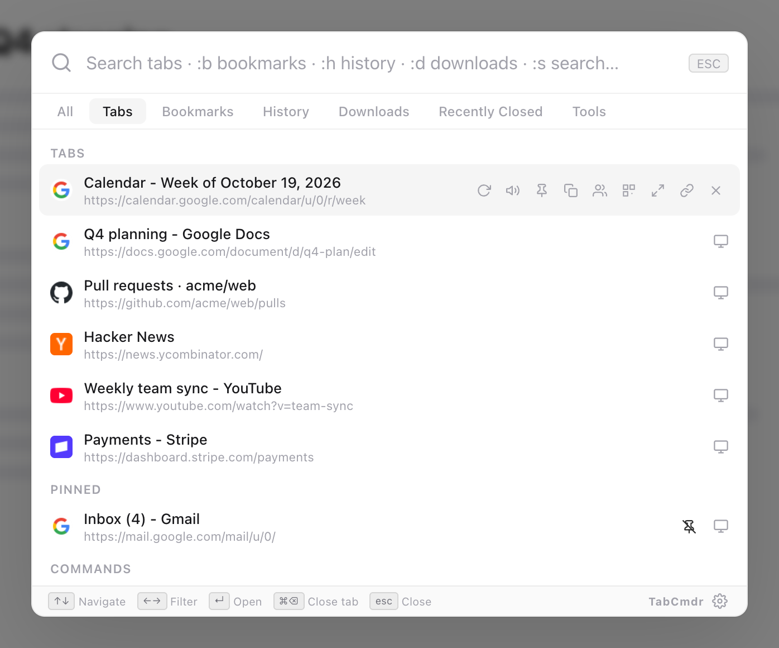Open TabCmdr settings gear
This screenshot has width=779, height=648.
(x=720, y=601)
